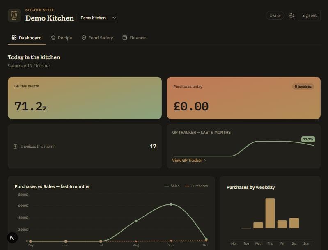Click the GP TRACKER — LAST 6 MONTHS heading
The width and height of the screenshot is (328, 250).
[x=201, y=133]
